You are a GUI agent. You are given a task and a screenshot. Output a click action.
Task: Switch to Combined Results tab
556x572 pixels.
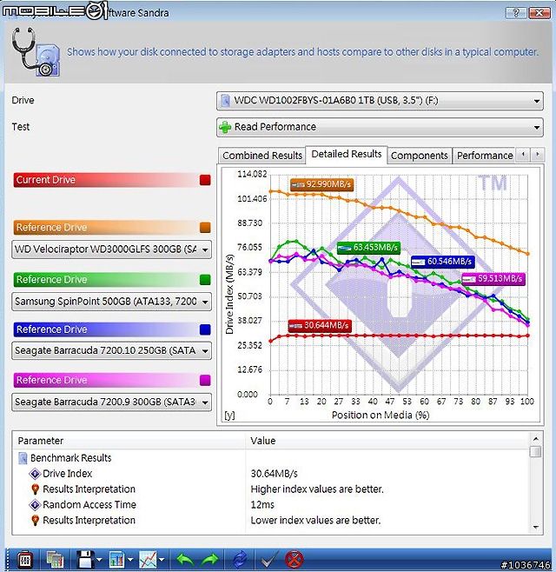(262, 156)
